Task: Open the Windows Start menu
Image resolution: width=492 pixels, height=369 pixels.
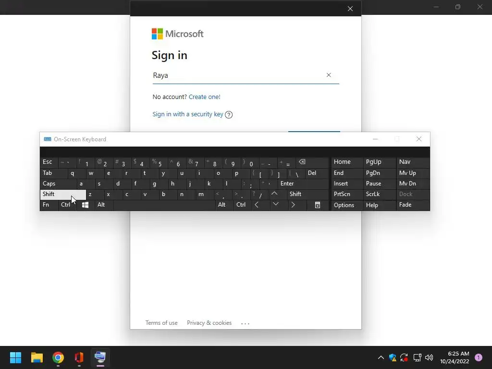Action: tap(15, 357)
